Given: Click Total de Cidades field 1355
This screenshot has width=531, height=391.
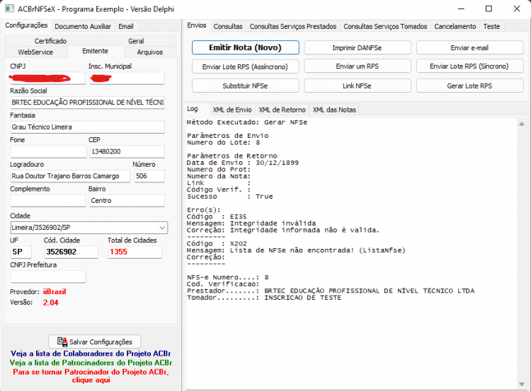Looking at the screenshot, I should 135,252.
